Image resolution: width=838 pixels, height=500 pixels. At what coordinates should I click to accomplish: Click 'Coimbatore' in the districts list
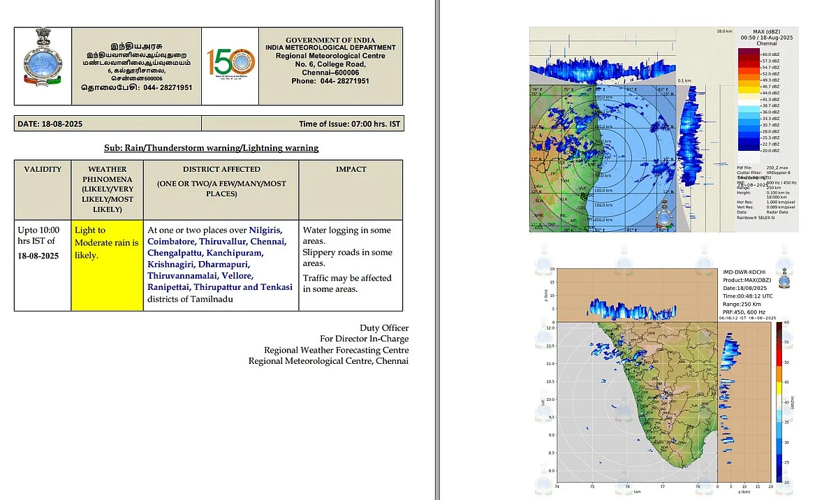pos(170,242)
